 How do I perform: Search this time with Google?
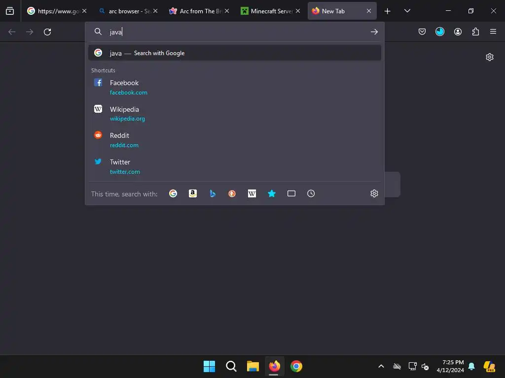(173, 193)
